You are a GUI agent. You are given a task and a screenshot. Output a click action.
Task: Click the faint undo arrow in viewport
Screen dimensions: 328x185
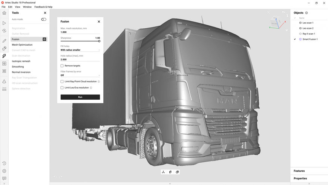[x=55, y=177]
